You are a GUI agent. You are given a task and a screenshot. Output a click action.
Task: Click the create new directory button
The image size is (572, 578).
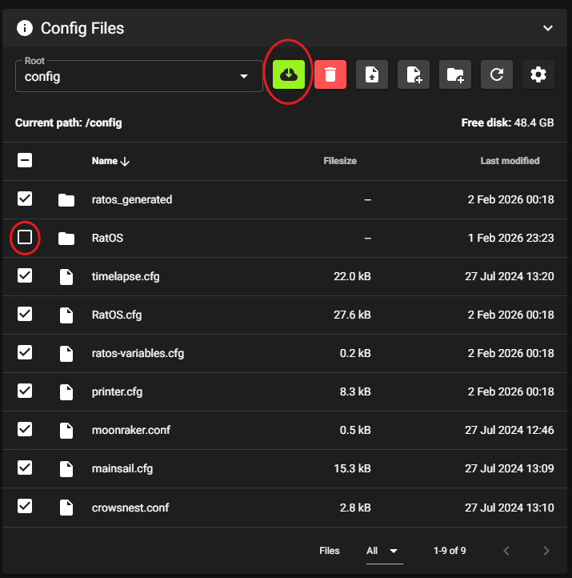click(x=455, y=74)
